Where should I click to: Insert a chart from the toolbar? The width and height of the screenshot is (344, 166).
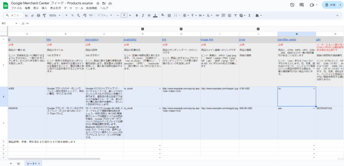[229, 16]
